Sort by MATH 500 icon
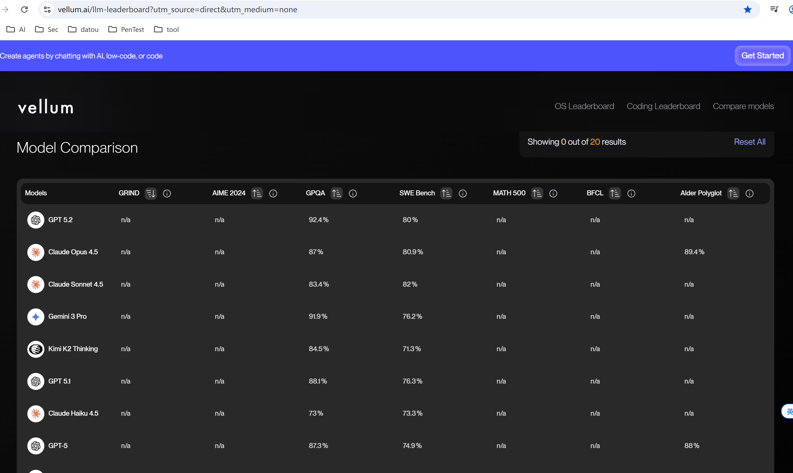This screenshot has width=793, height=473. click(537, 193)
